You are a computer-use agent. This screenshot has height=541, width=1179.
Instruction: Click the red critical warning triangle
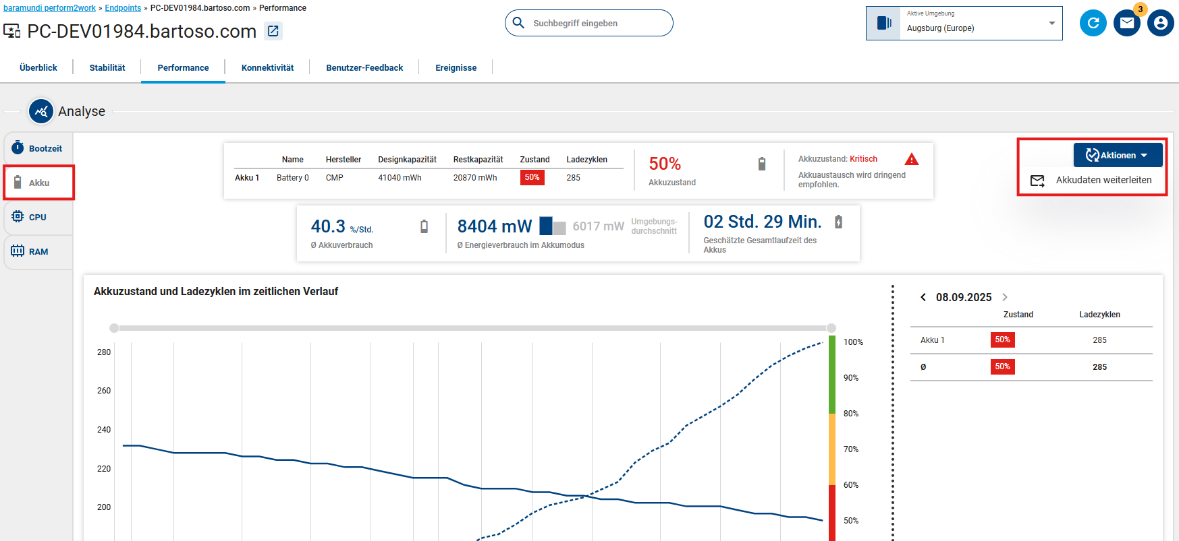(x=911, y=160)
